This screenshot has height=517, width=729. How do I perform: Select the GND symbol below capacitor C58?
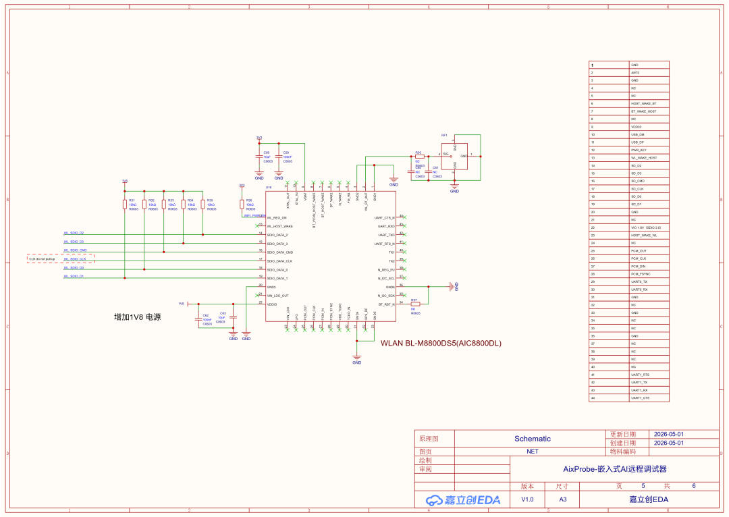coord(259,175)
